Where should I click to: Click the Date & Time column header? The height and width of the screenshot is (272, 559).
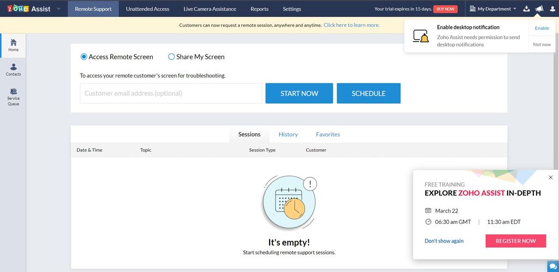(90, 150)
